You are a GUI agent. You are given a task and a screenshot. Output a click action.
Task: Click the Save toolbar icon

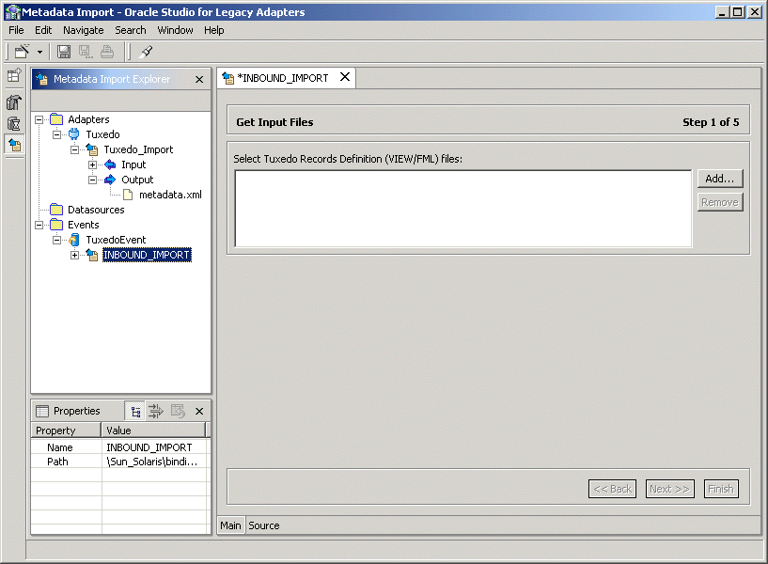(x=64, y=52)
